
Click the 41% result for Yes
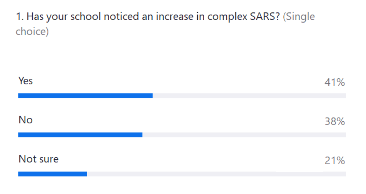[x=334, y=82]
